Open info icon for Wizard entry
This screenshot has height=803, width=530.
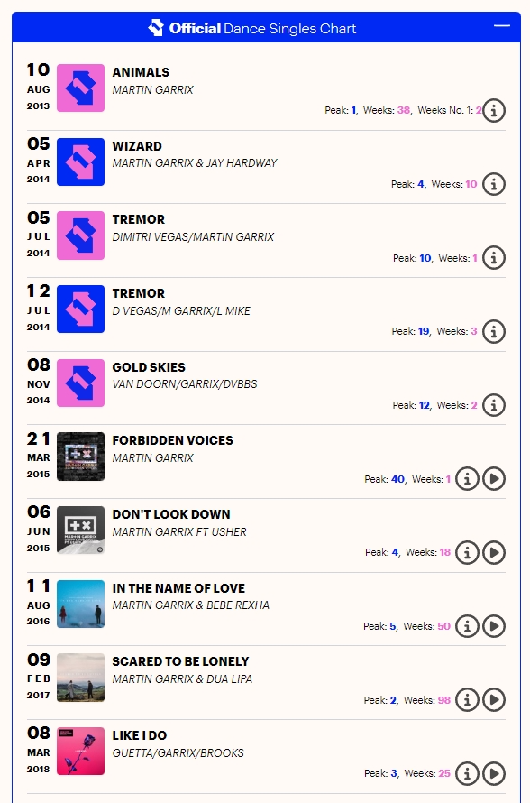click(494, 184)
